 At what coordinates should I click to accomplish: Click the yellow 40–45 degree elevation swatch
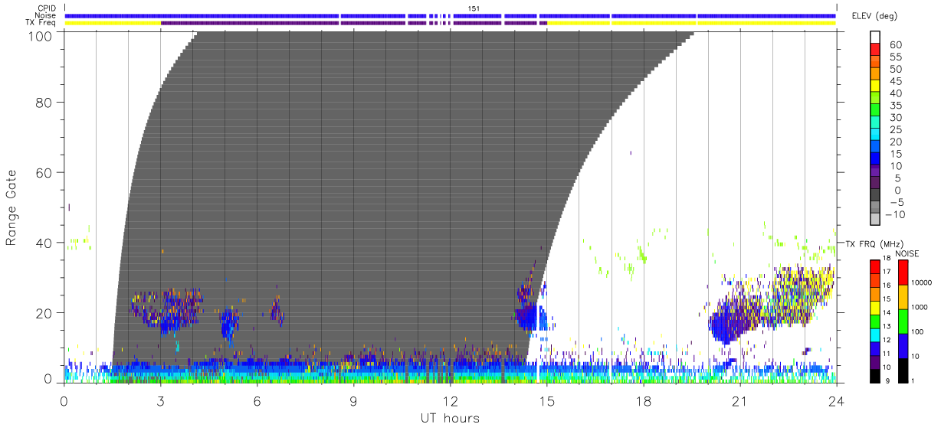[x=874, y=87]
